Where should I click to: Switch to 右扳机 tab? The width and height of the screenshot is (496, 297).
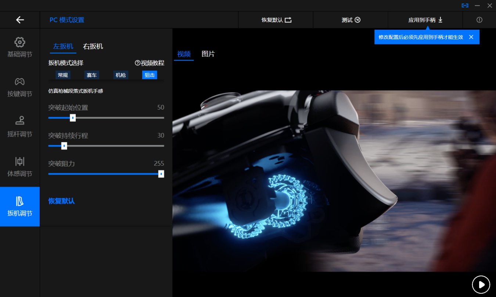pos(93,46)
